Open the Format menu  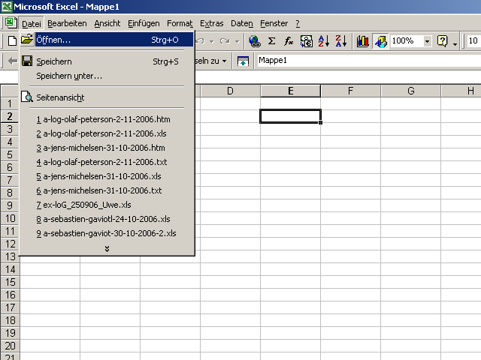[180, 23]
